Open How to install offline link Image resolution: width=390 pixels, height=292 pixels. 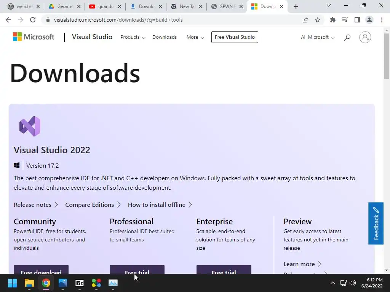click(160, 205)
